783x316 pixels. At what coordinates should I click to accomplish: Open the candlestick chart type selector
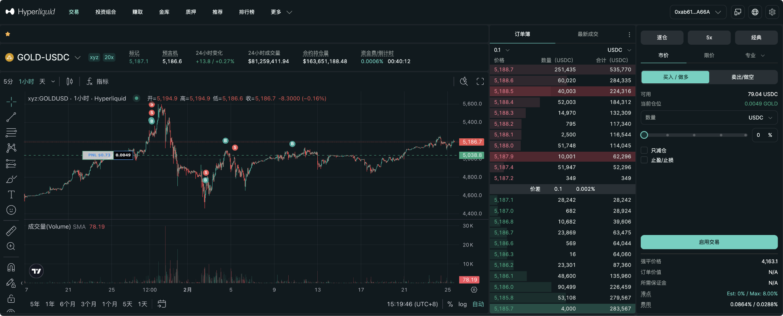pos(70,81)
